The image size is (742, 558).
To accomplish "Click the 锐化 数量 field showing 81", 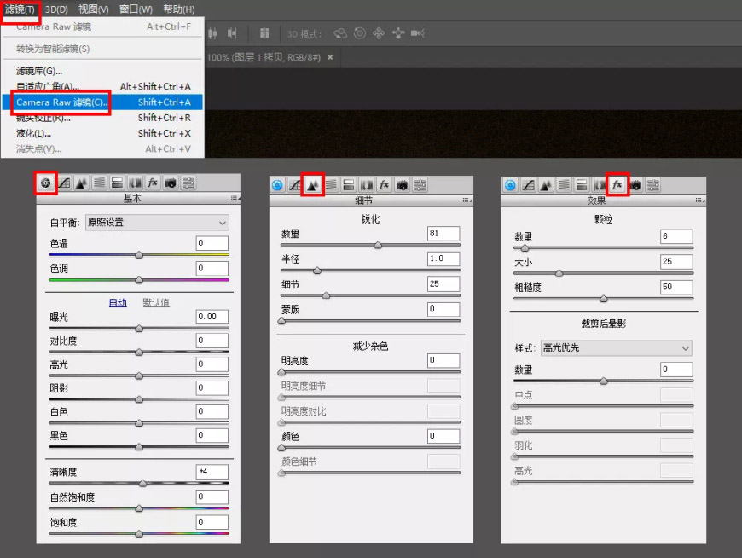I will click(x=443, y=234).
